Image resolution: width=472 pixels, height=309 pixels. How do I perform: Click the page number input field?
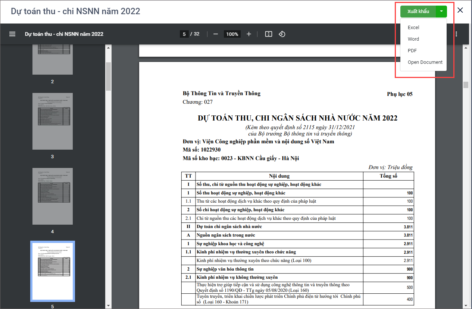click(184, 34)
